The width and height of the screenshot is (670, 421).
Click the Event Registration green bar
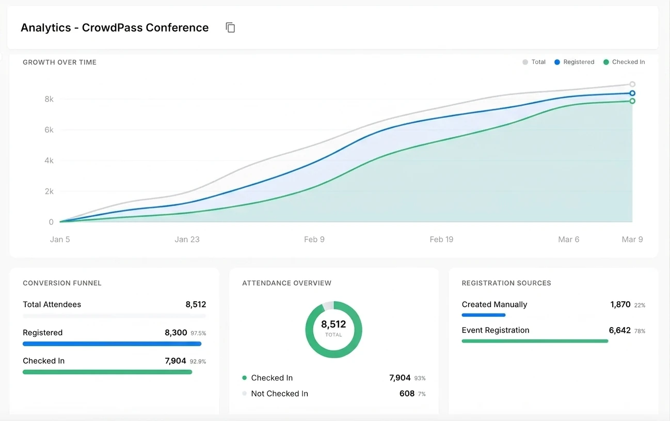pos(535,341)
